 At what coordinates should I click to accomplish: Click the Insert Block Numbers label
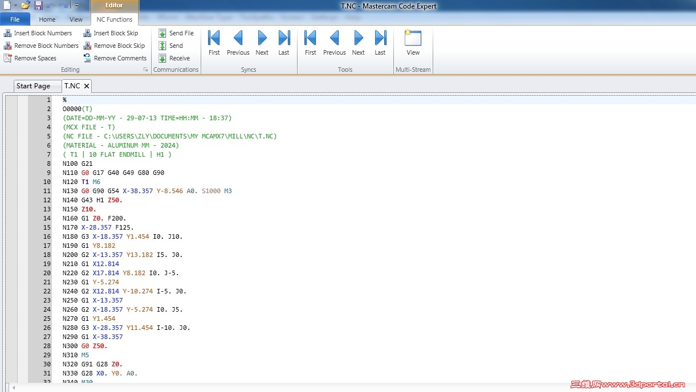click(x=43, y=33)
